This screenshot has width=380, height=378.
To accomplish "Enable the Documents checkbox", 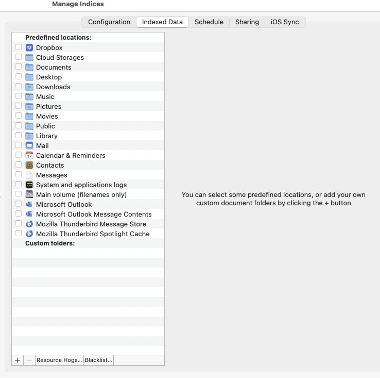I will tap(19, 67).
